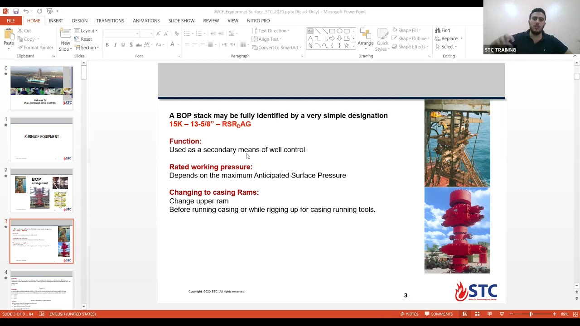Save the presentation from the Quick Access Toolbar

click(x=16, y=11)
